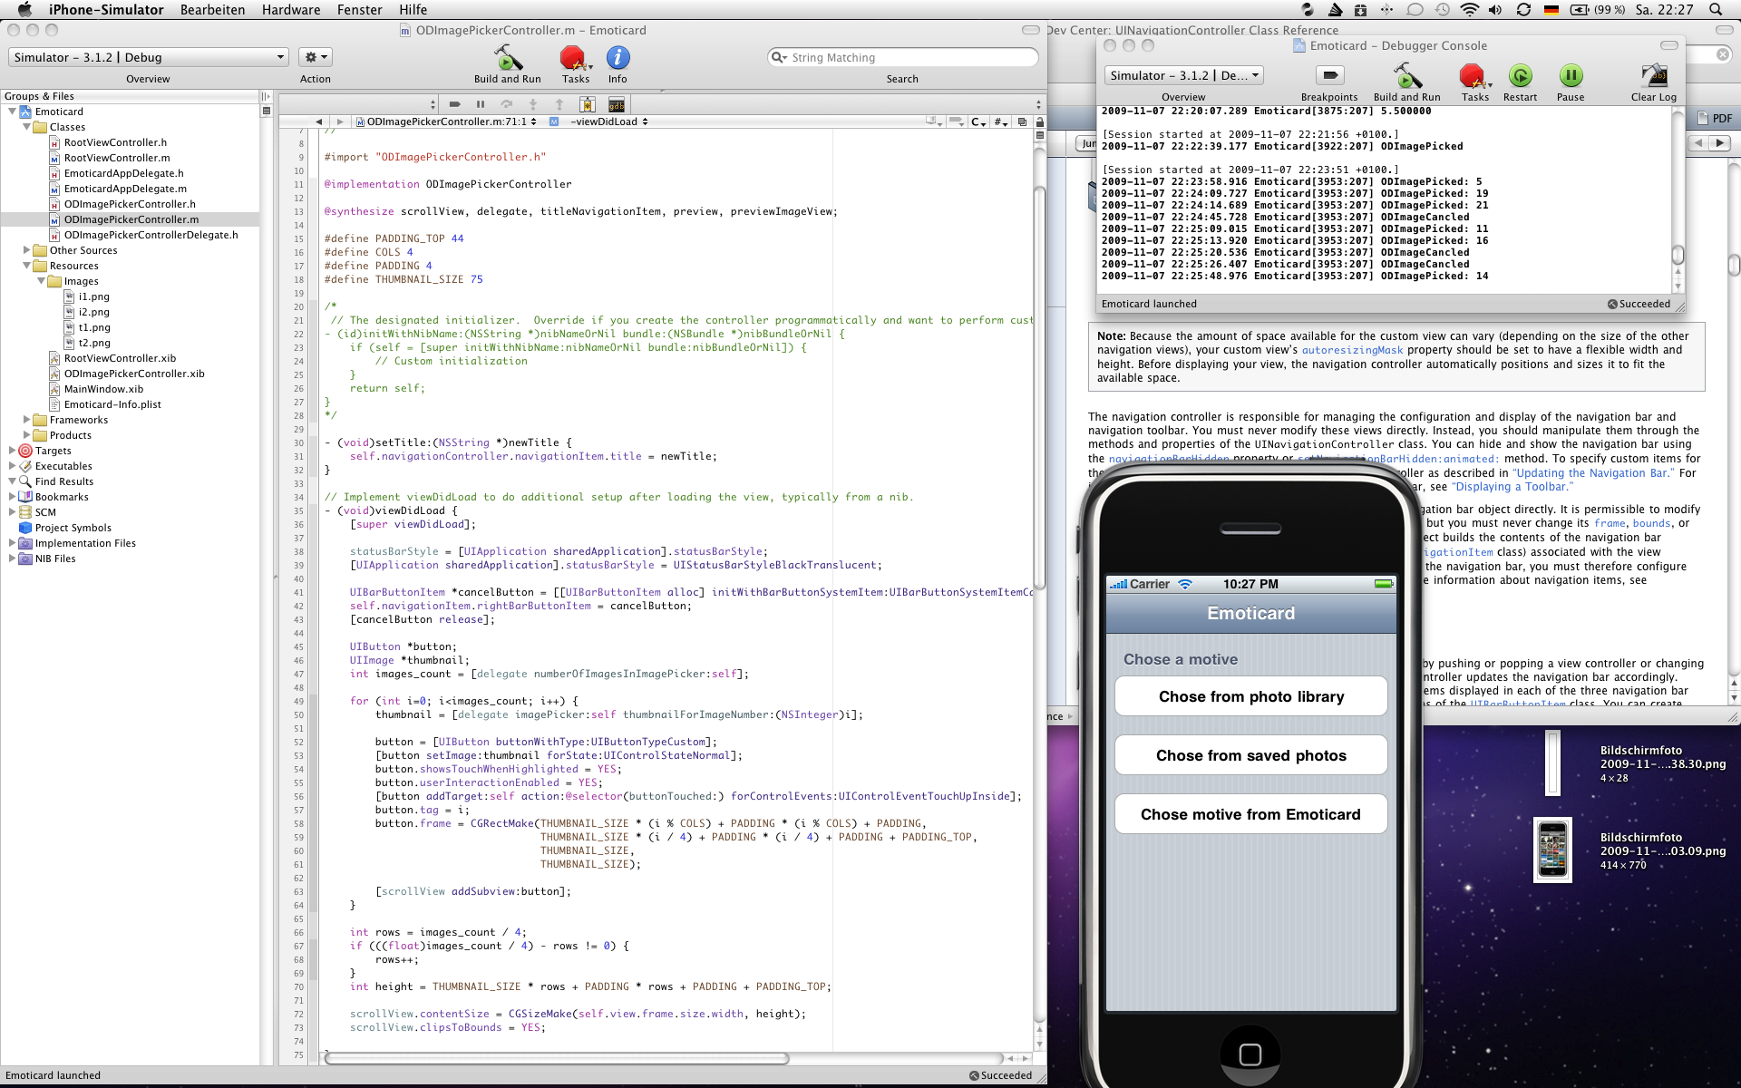The width and height of the screenshot is (1741, 1088).
Task: Tap Chose from photo library button
Action: (1250, 696)
